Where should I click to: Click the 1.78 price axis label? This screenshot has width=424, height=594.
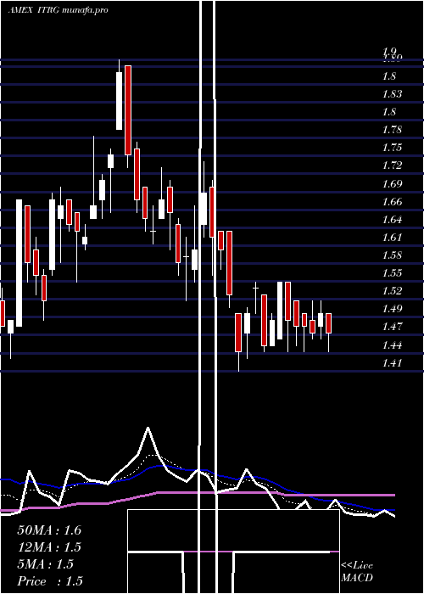392,130
